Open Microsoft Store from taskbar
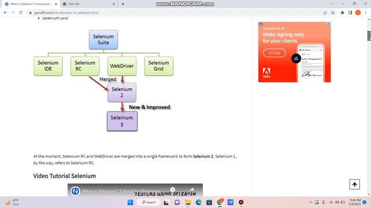This screenshot has width=371, height=208. coord(209,202)
